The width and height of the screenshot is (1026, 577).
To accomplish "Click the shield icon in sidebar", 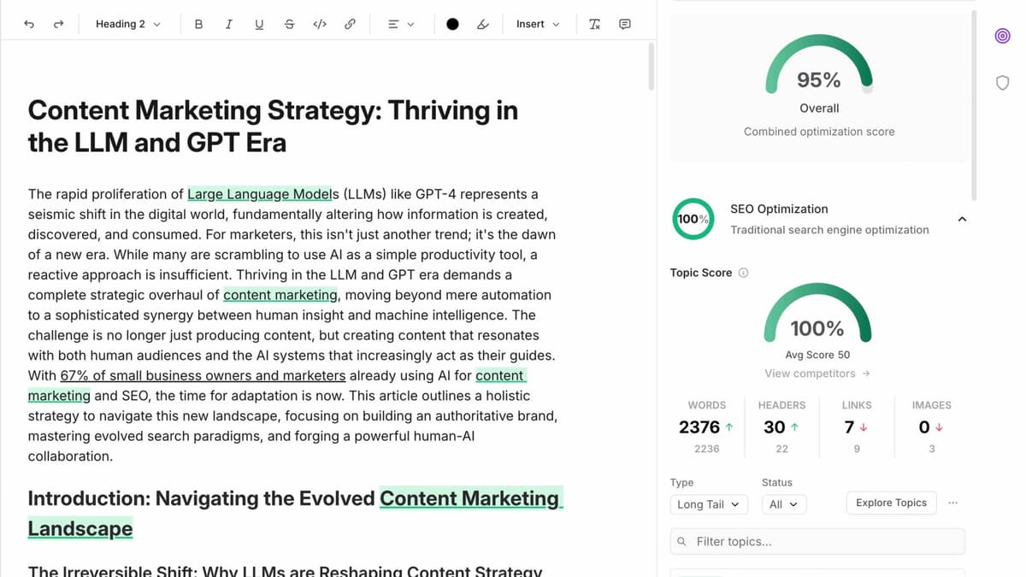I will [x=1003, y=83].
